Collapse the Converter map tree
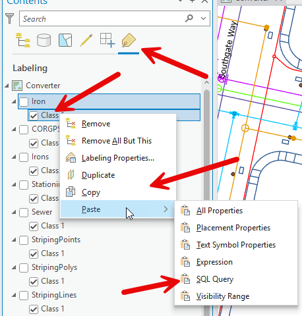The height and width of the screenshot is (316, 302). (x=7, y=86)
